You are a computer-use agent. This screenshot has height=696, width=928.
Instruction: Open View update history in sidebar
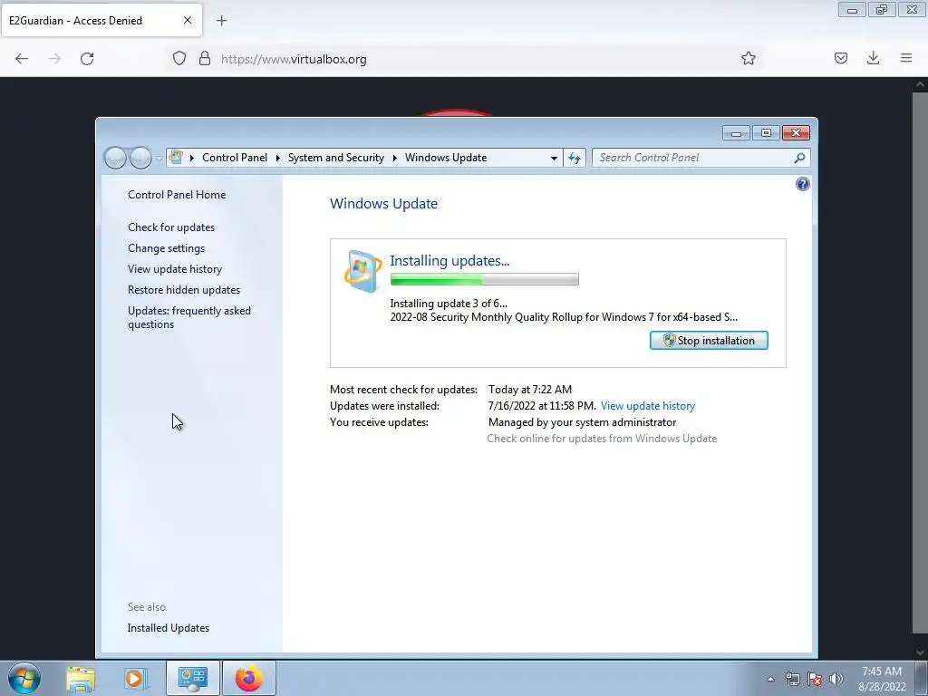[175, 268]
